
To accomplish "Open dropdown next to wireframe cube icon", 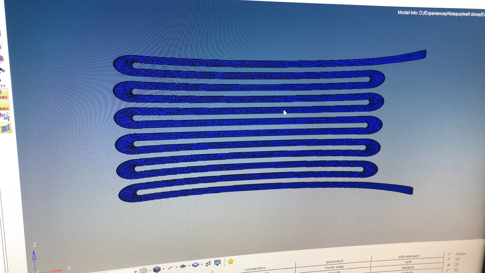I will tap(150, 270).
